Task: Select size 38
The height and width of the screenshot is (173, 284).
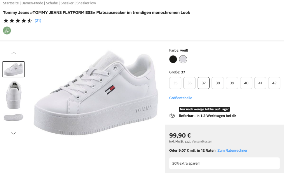Action: click(x=218, y=83)
